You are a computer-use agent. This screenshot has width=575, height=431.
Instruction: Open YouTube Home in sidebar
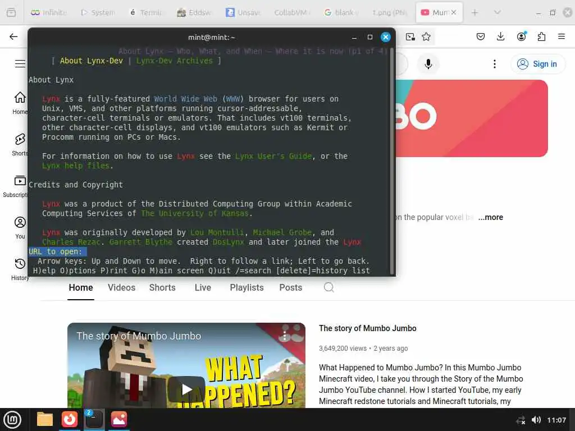20,103
